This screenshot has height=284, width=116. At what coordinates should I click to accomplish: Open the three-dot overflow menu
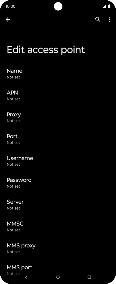point(110,20)
